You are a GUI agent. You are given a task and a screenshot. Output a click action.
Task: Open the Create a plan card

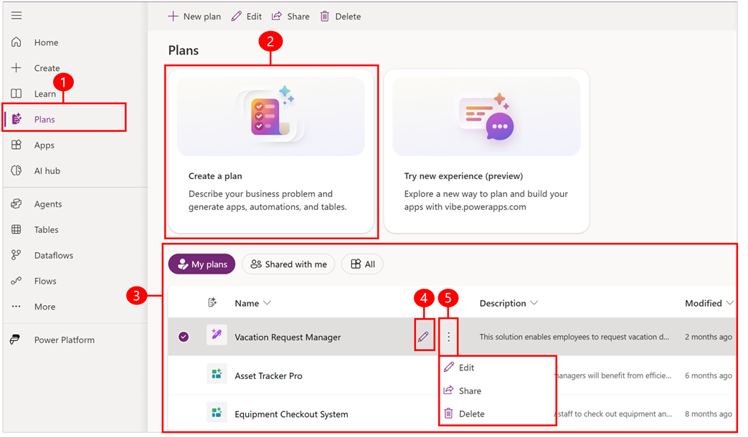click(271, 151)
